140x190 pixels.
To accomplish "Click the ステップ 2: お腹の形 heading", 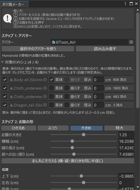I will tap(17, 122).
